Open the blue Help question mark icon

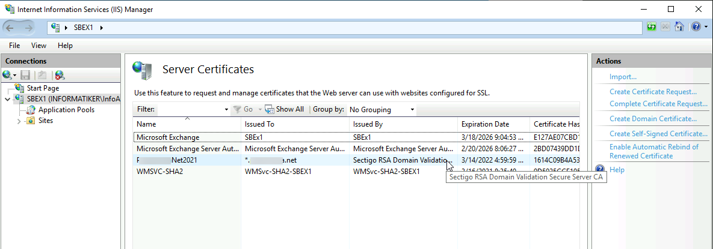pos(696,27)
